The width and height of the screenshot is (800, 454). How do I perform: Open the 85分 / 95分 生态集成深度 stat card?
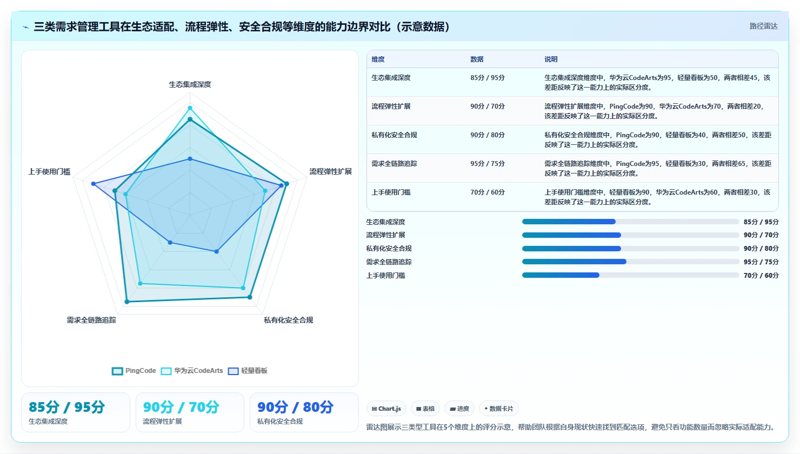click(x=76, y=412)
